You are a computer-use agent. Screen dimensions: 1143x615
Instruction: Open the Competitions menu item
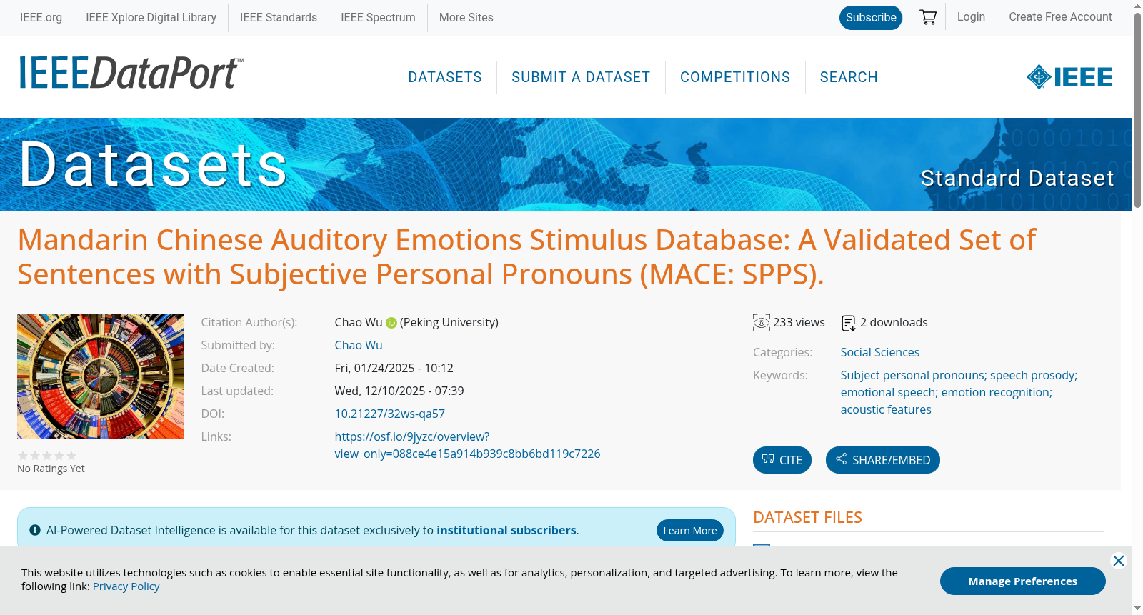coord(735,77)
